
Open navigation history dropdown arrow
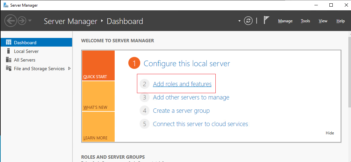click(x=30, y=21)
